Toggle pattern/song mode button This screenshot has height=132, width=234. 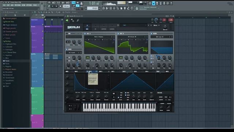(49, 6)
